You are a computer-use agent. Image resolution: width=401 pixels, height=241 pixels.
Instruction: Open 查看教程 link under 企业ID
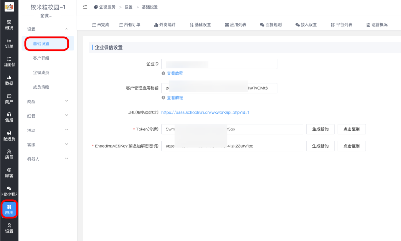(175, 73)
